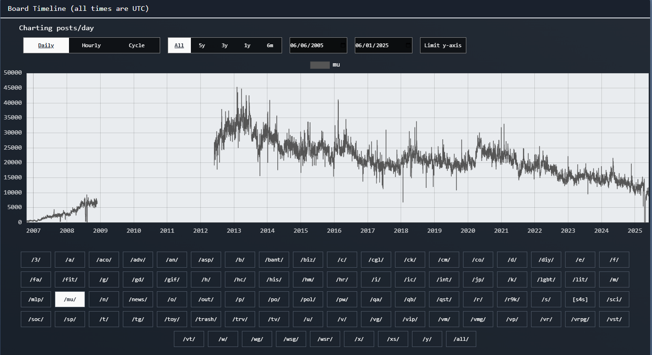Select the /vst/ board
This screenshot has width=652, height=355.
point(614,319)
